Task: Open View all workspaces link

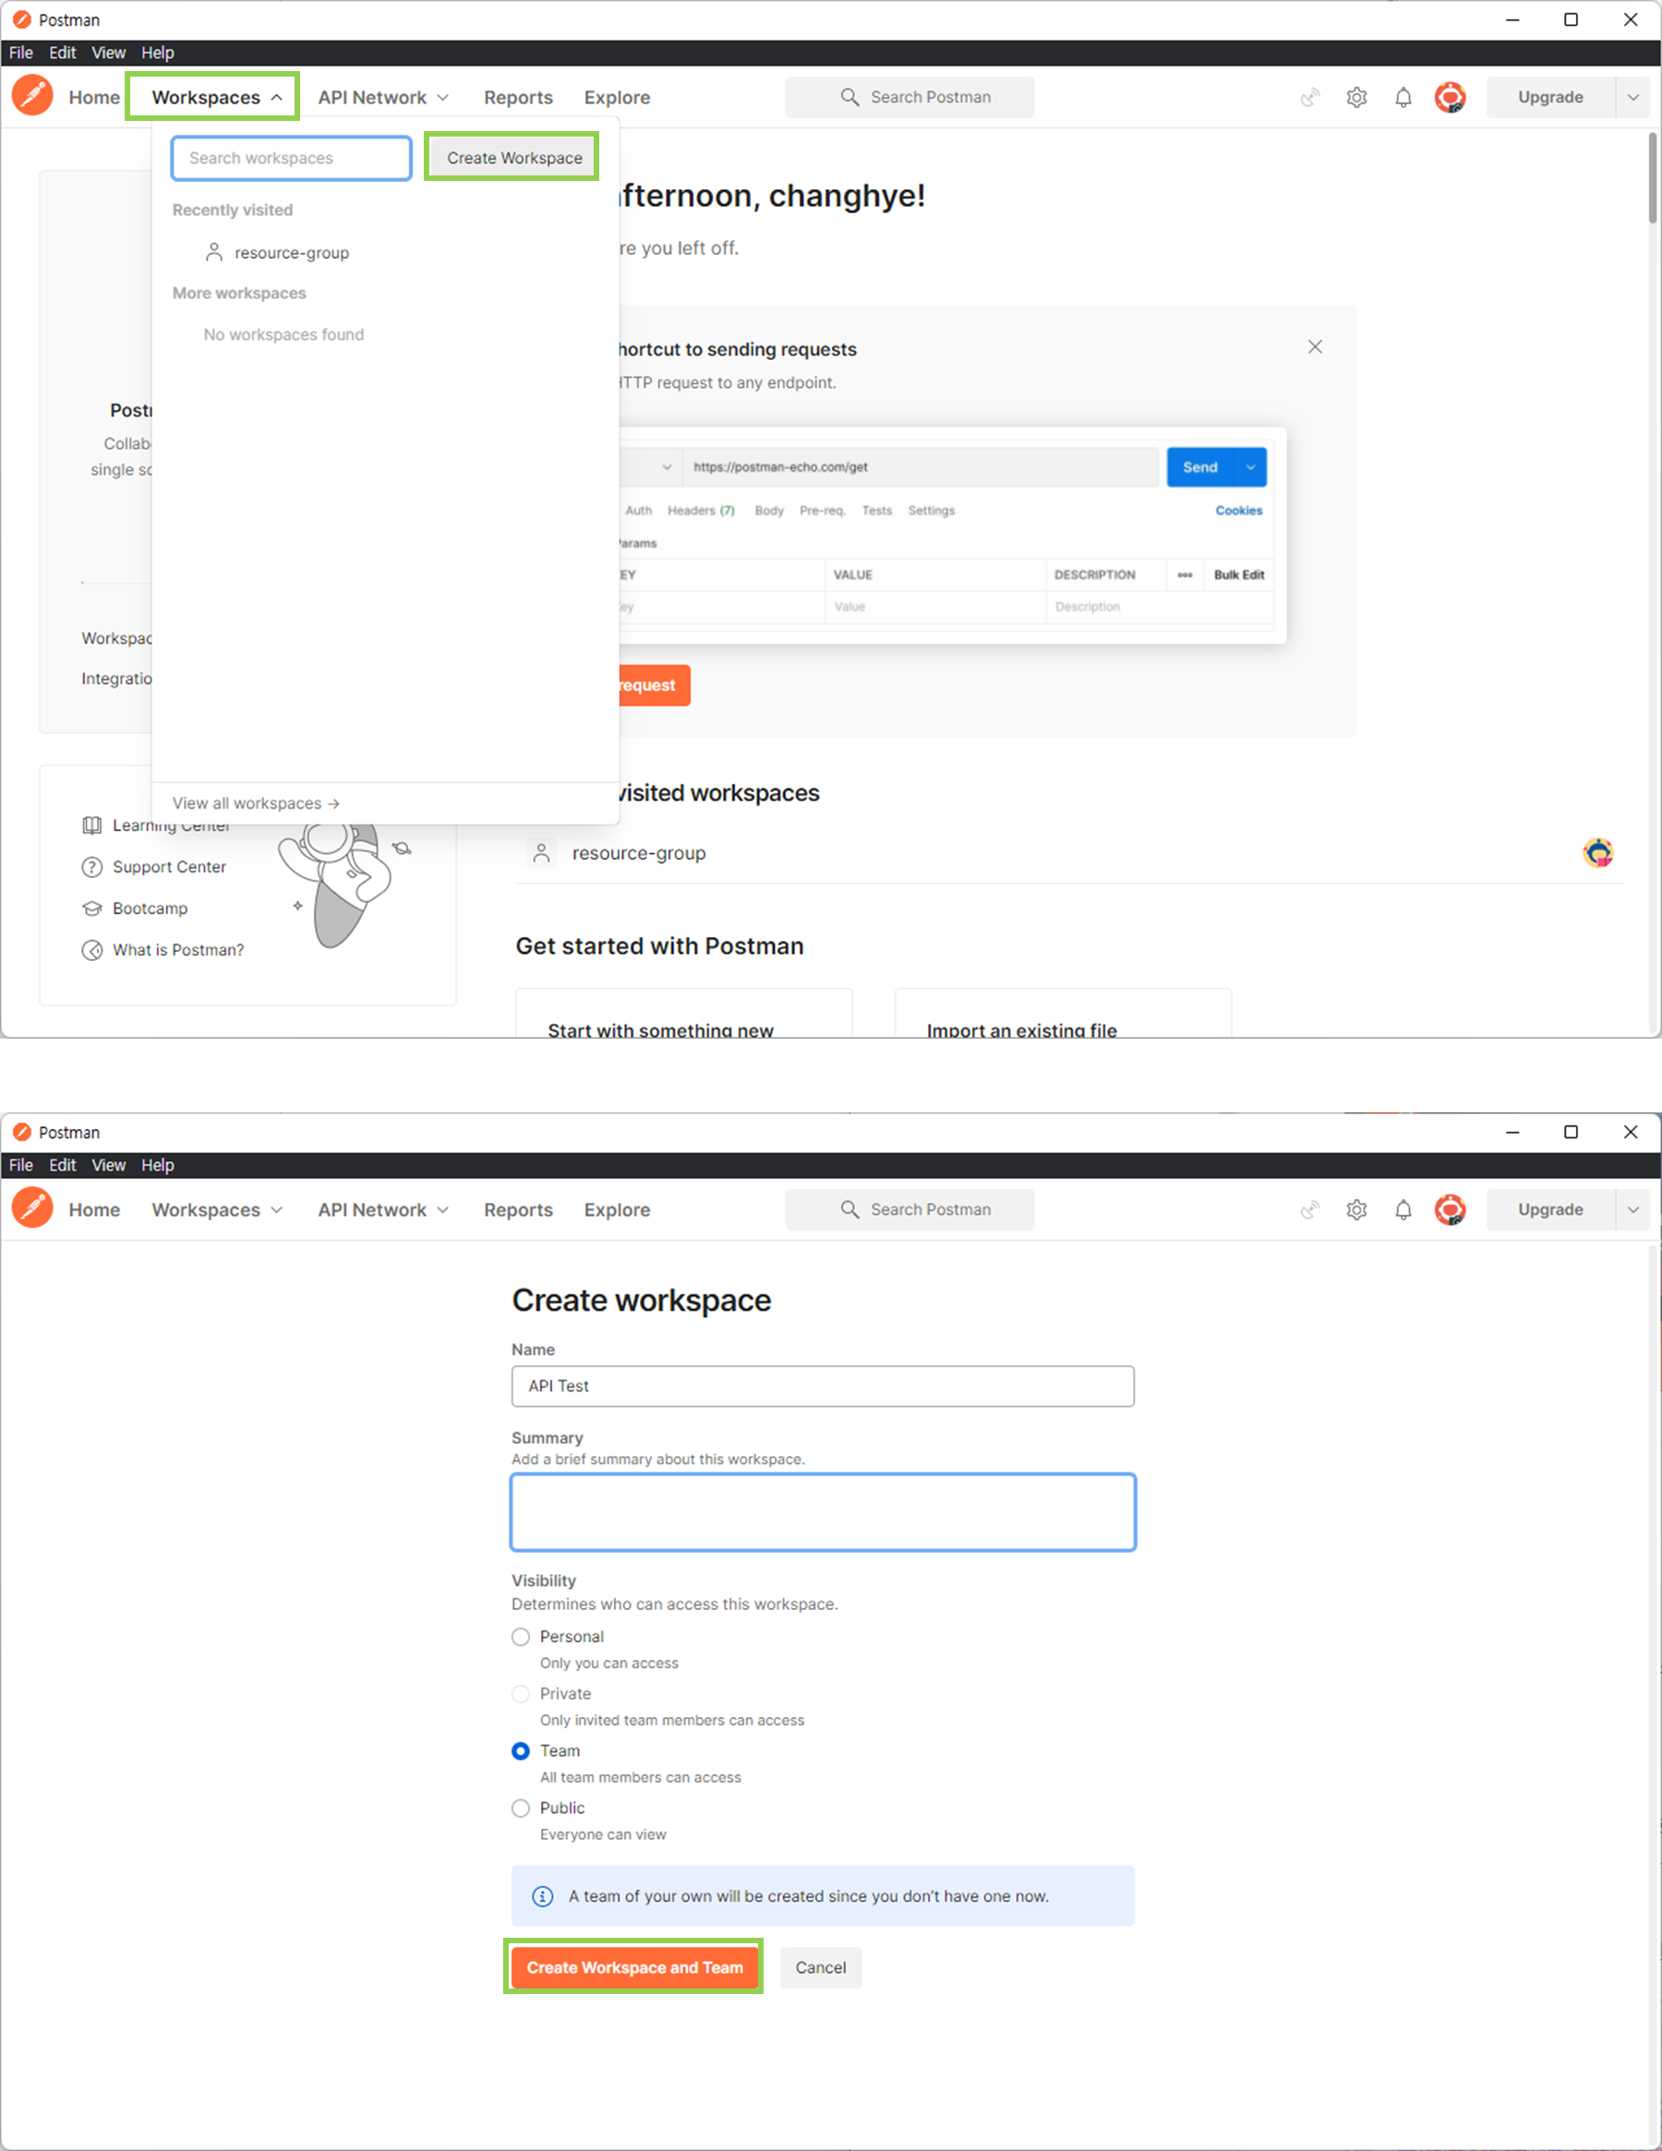Action: click(256, 802)
